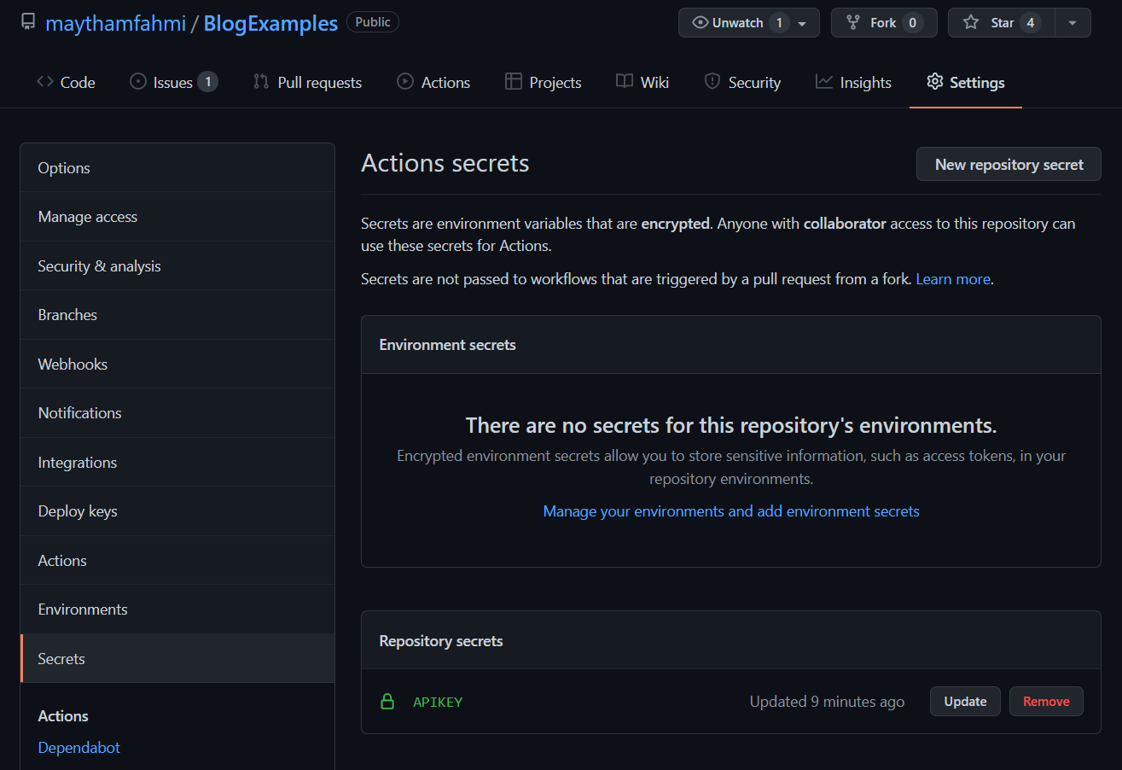The height and width of the screenshot is (770, 1122).
Task: Open the Code tab
Action: pyautogui.click(x=66, y=82)
